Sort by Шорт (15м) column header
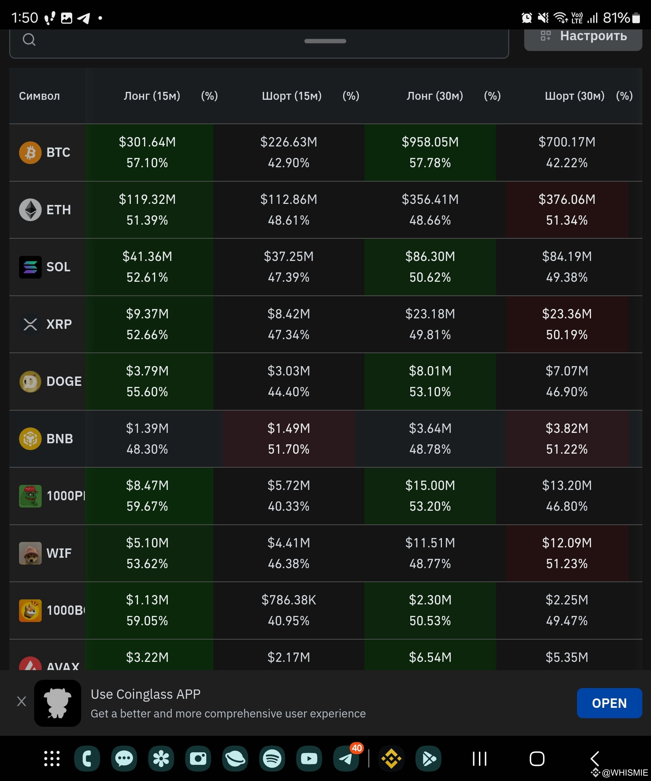This screenshot has width=651, height=781. click(292, 96)
